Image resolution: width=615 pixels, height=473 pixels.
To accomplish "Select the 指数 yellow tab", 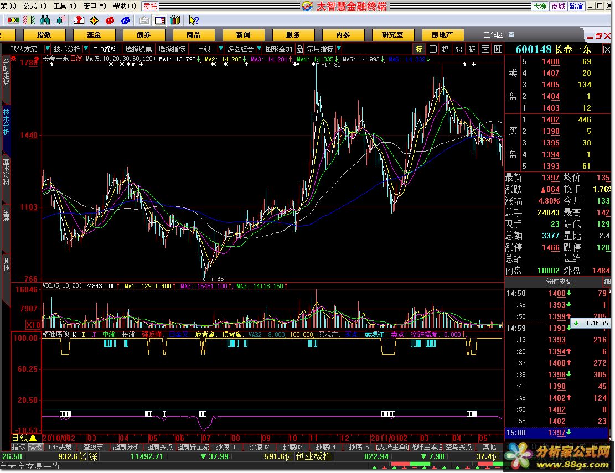I will pos(44,35).
